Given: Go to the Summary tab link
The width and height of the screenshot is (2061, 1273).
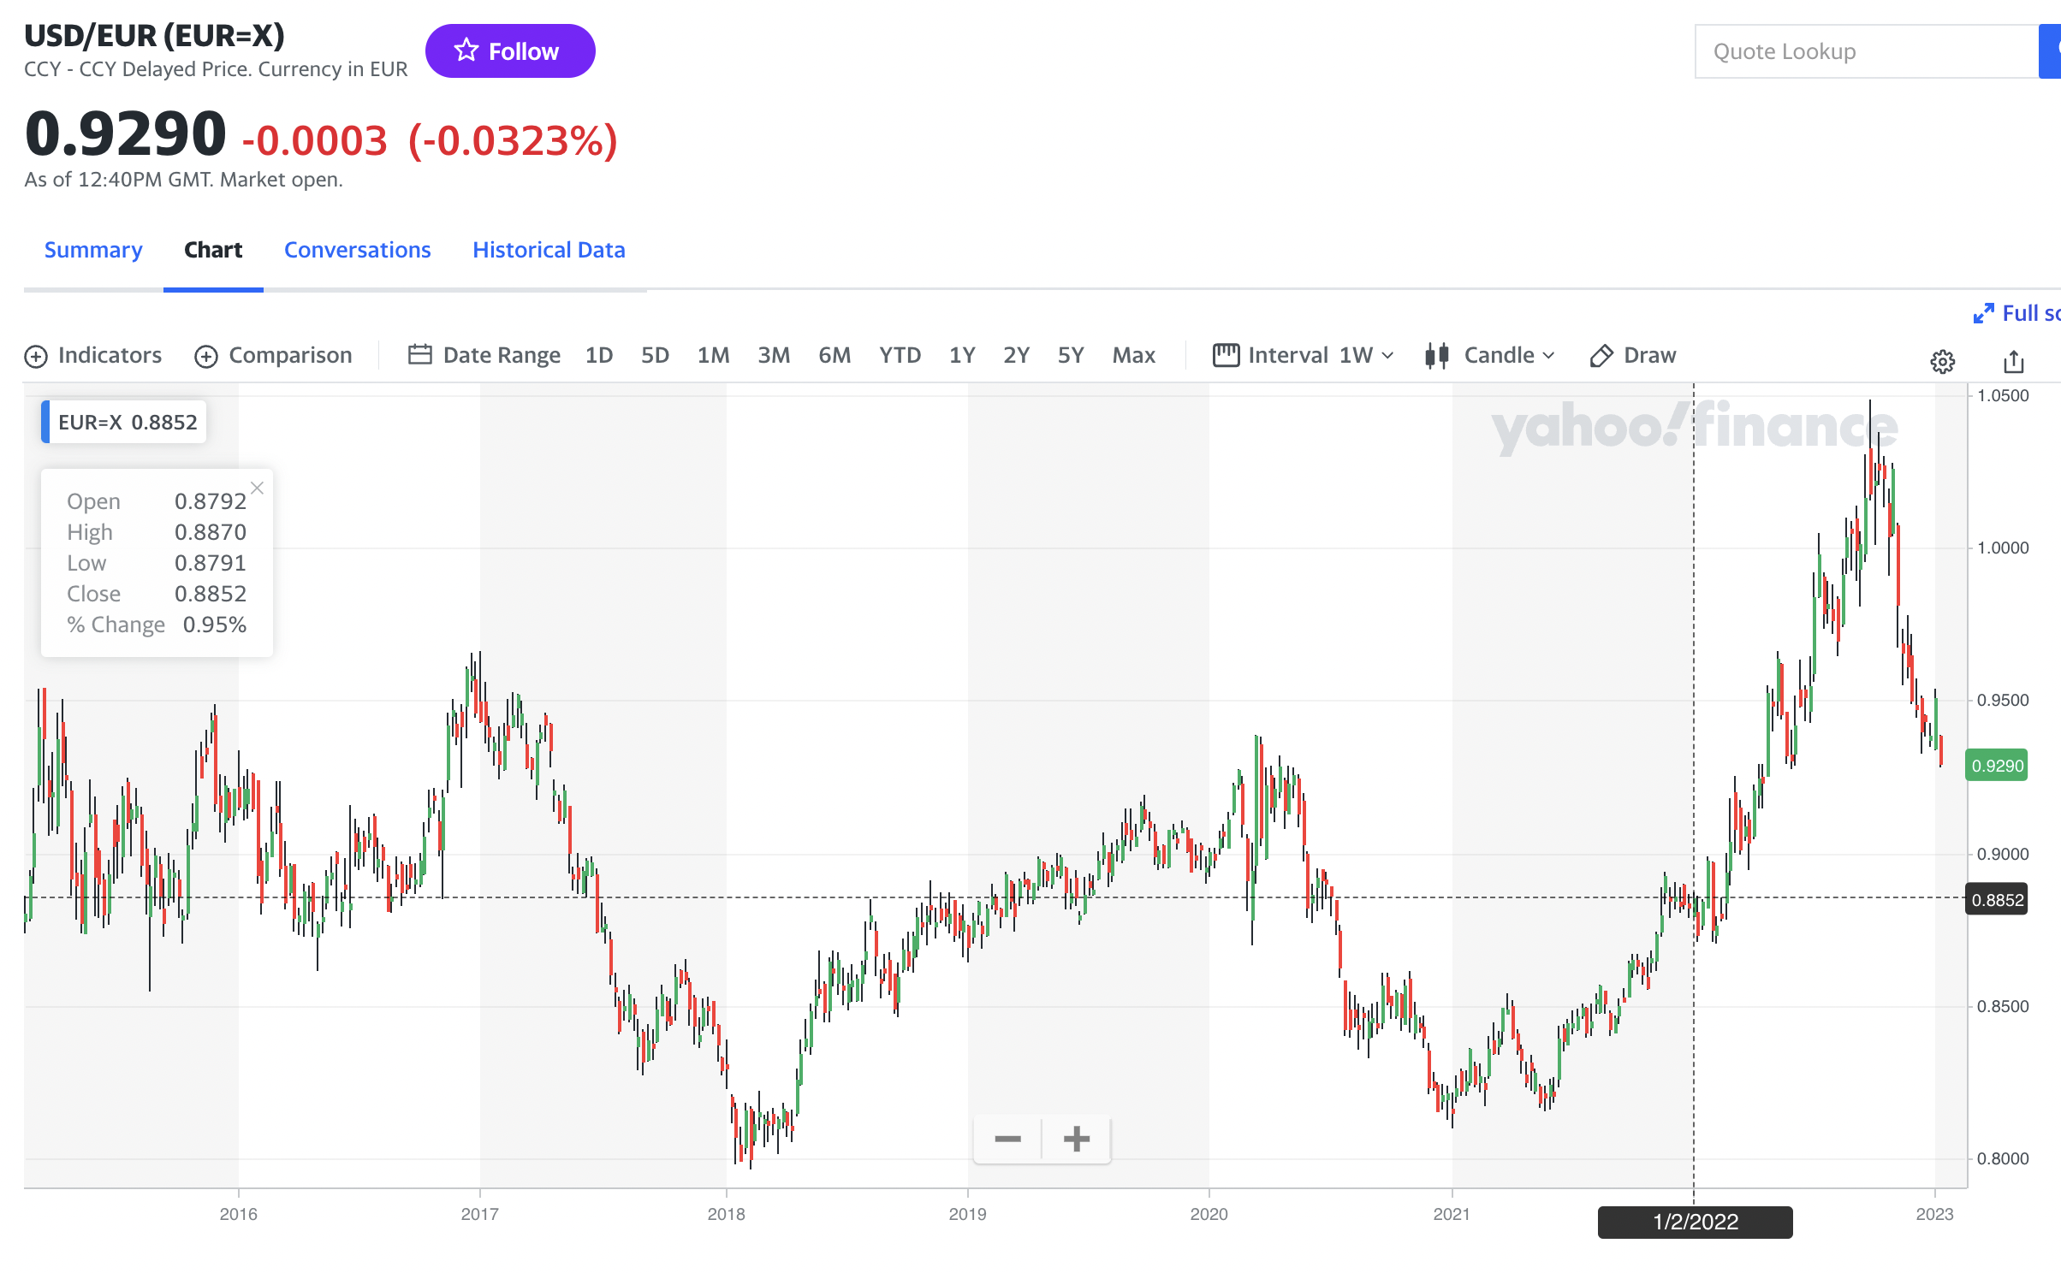Looking at the screenshot, I should (x=93, y=249).
